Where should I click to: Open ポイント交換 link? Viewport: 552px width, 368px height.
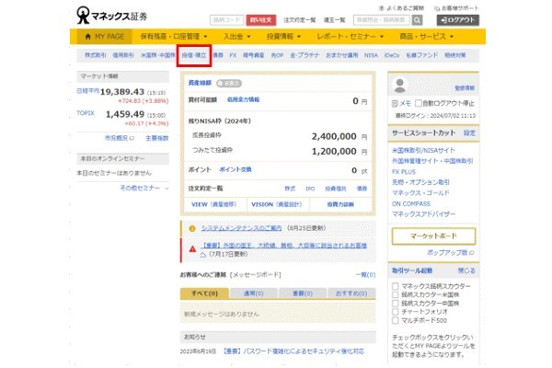pyautogui.click(x=236, y=169)
